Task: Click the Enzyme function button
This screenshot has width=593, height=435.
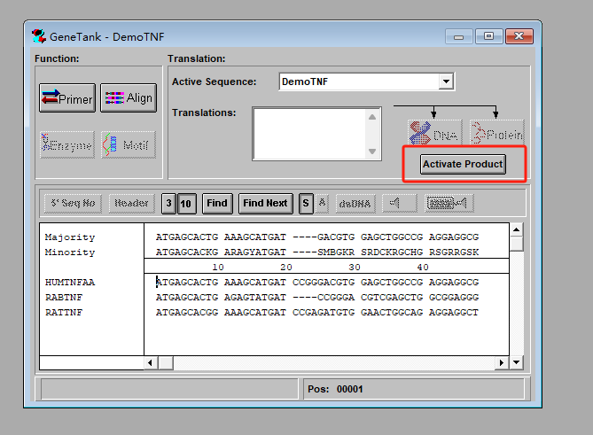Action: click(67, 144)
